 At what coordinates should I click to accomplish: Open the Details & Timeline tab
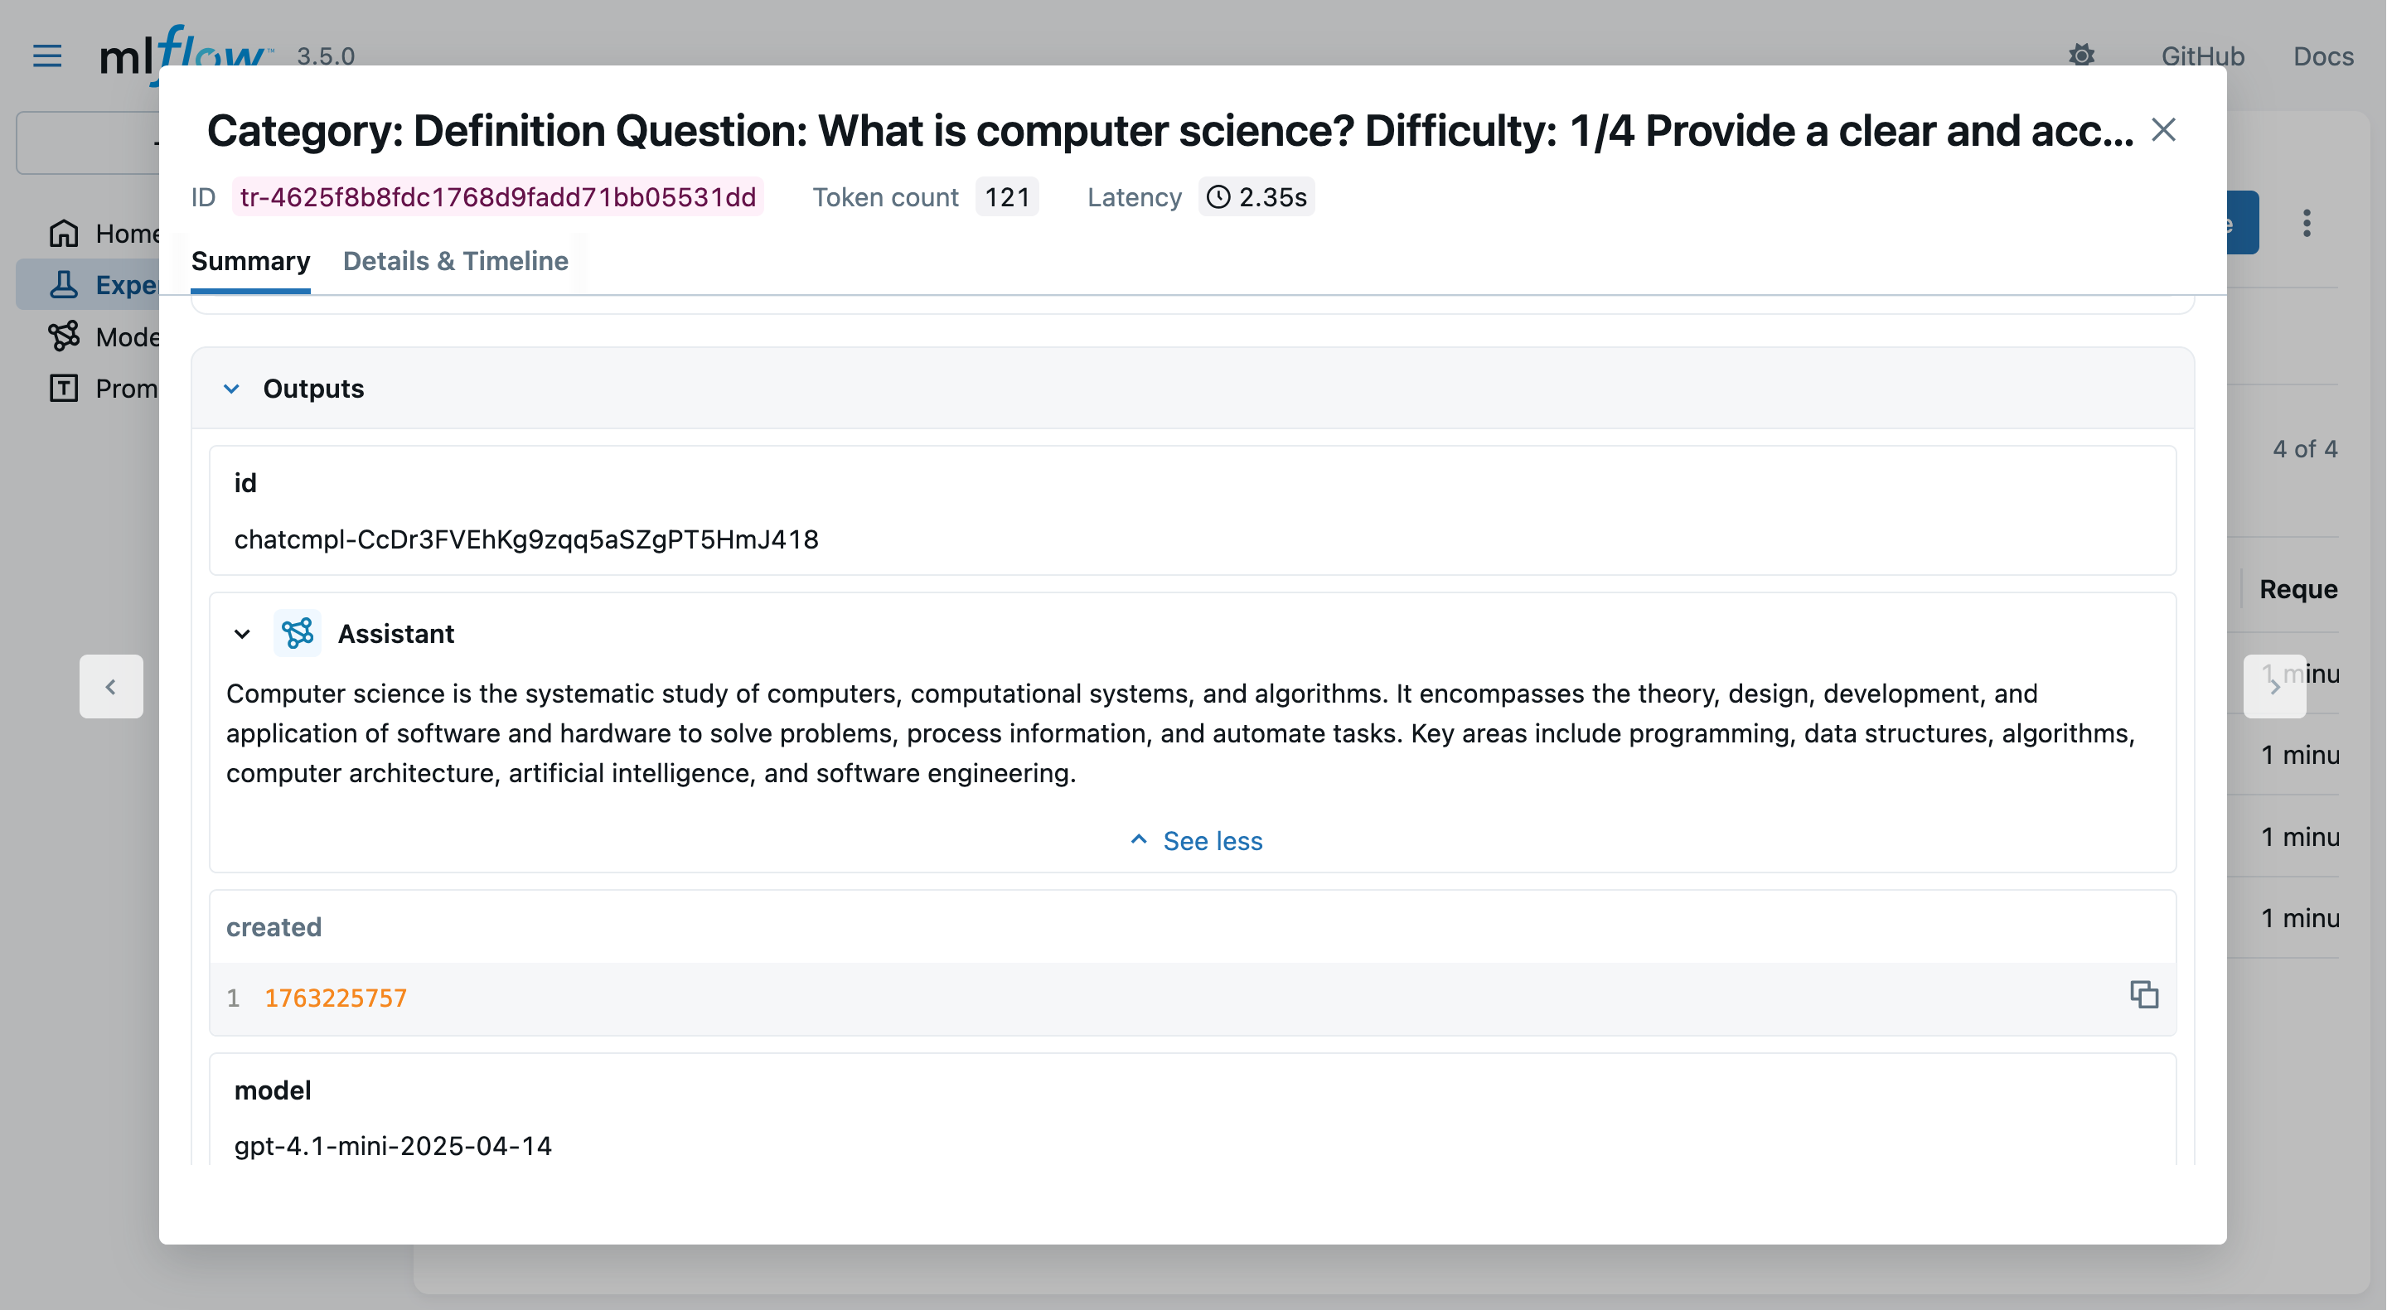click(455, 261)
